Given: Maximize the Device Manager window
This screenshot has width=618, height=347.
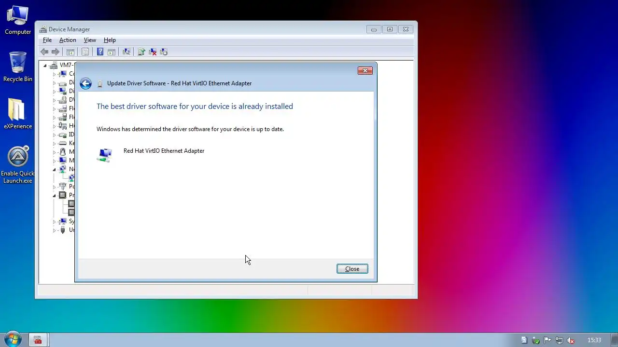Looking at the screenshot, I should [390, 29].
